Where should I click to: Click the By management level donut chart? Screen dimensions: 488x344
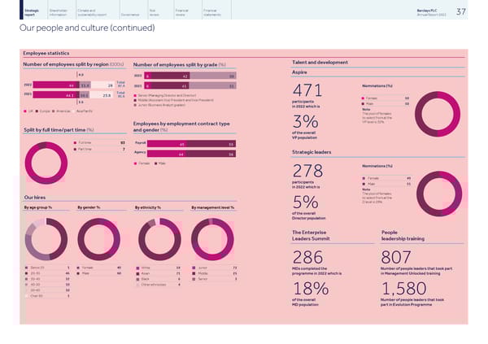tap(212, 237)
